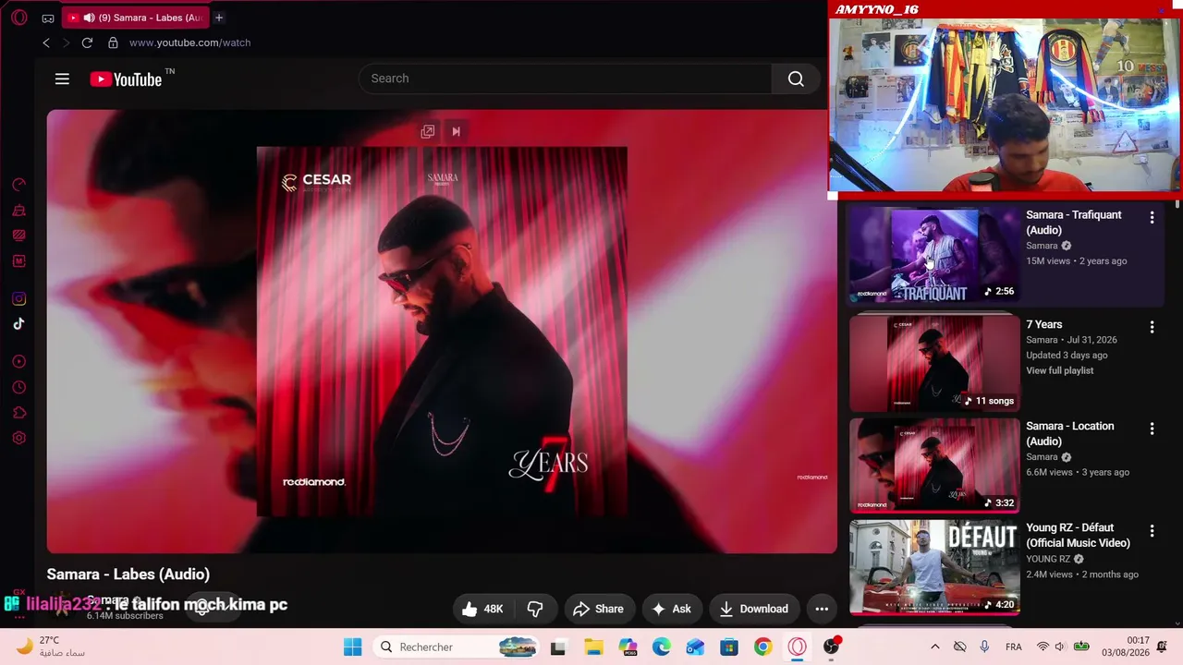
Task: View site security lock info
Action: point(113,42)
